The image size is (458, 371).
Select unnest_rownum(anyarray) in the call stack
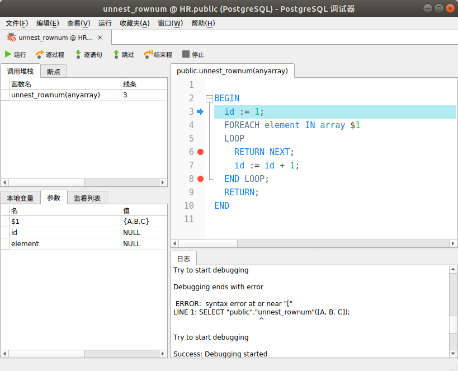coord(56,95)
